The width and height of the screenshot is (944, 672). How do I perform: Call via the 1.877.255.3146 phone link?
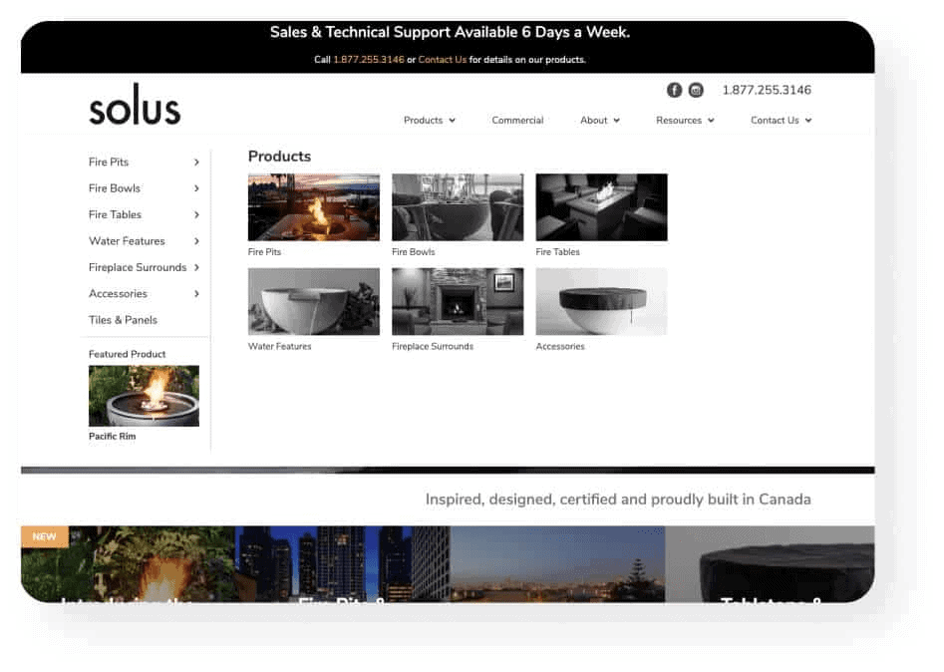[x=766, y=90]
